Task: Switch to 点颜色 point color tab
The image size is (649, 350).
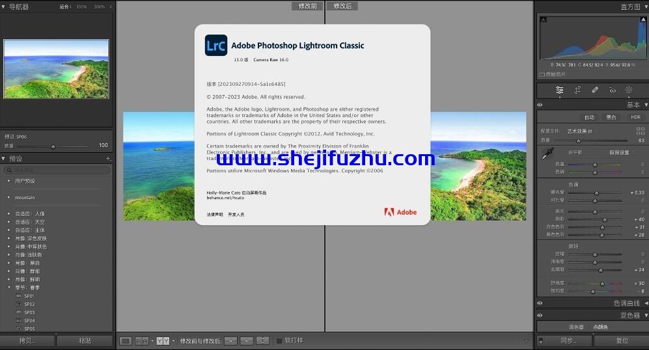Action: [600, 327]
